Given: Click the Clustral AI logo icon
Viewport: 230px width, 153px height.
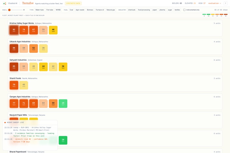Looking at the screenshot, I should point(5,3).
